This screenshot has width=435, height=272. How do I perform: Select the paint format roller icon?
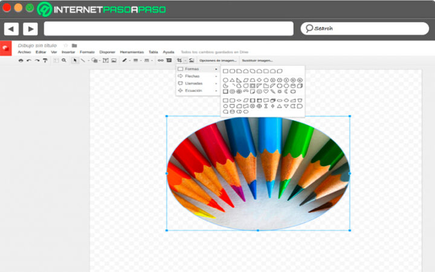[x=45, y=60]
